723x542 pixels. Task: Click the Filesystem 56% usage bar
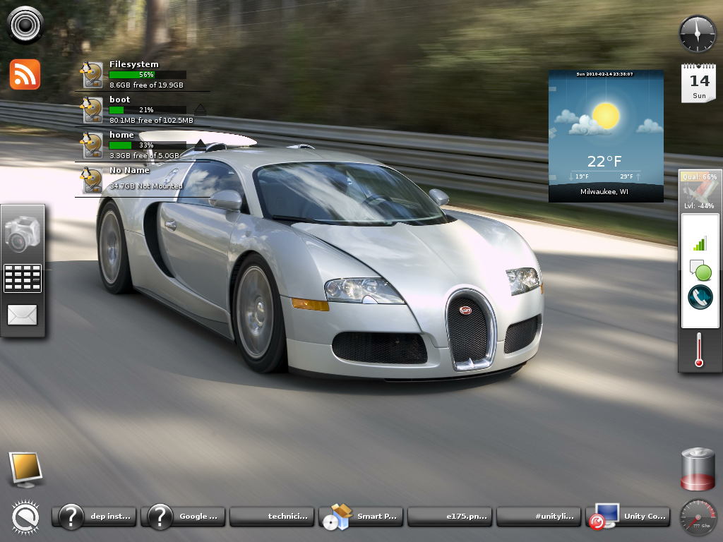point(147,75)
